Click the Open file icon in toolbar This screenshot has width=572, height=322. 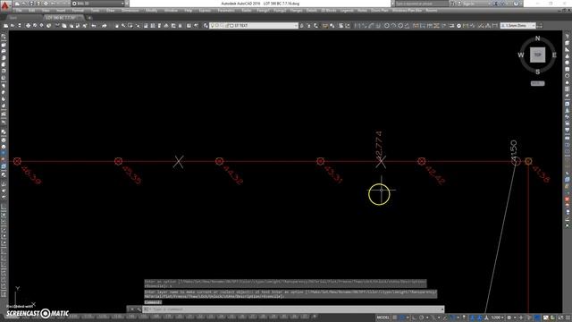[x=13, y=26]
